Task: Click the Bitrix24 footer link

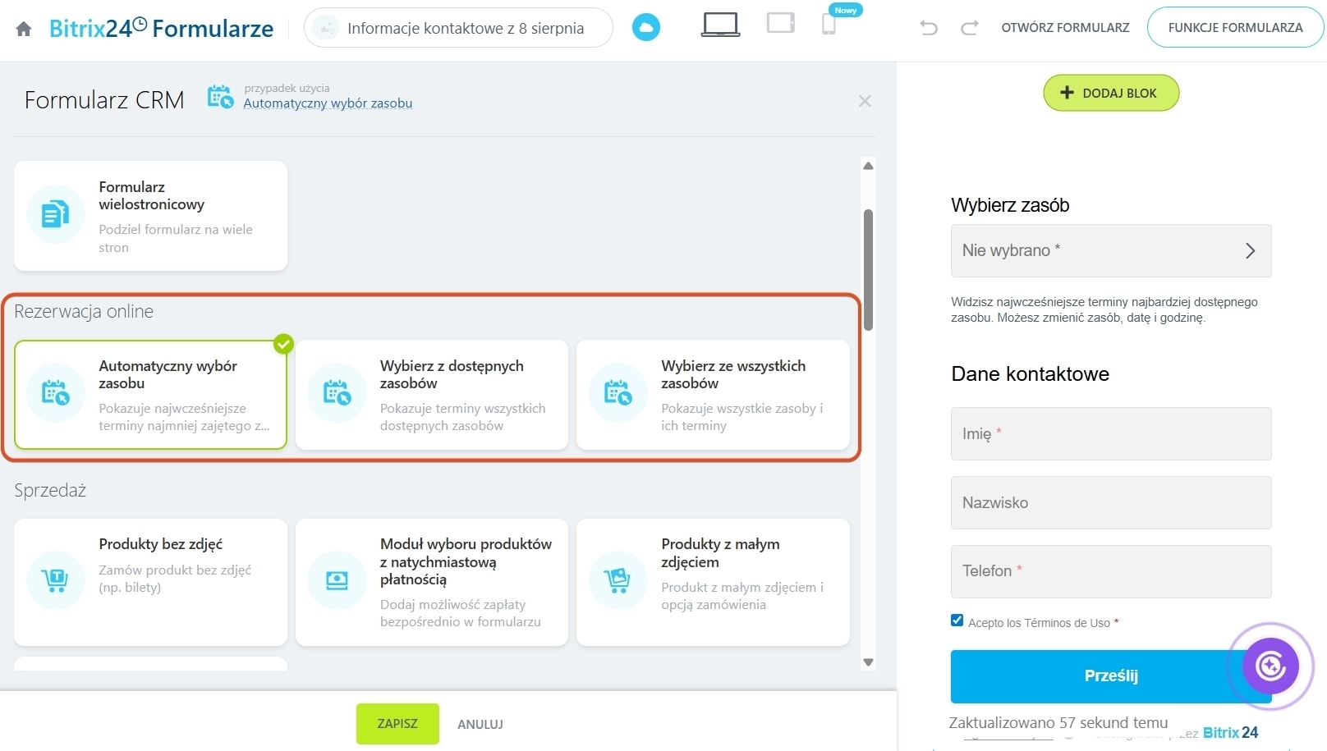Action: [1230, 732]
